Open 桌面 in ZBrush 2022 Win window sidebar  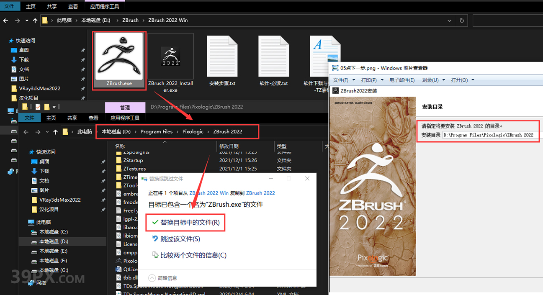pos(24,50)
